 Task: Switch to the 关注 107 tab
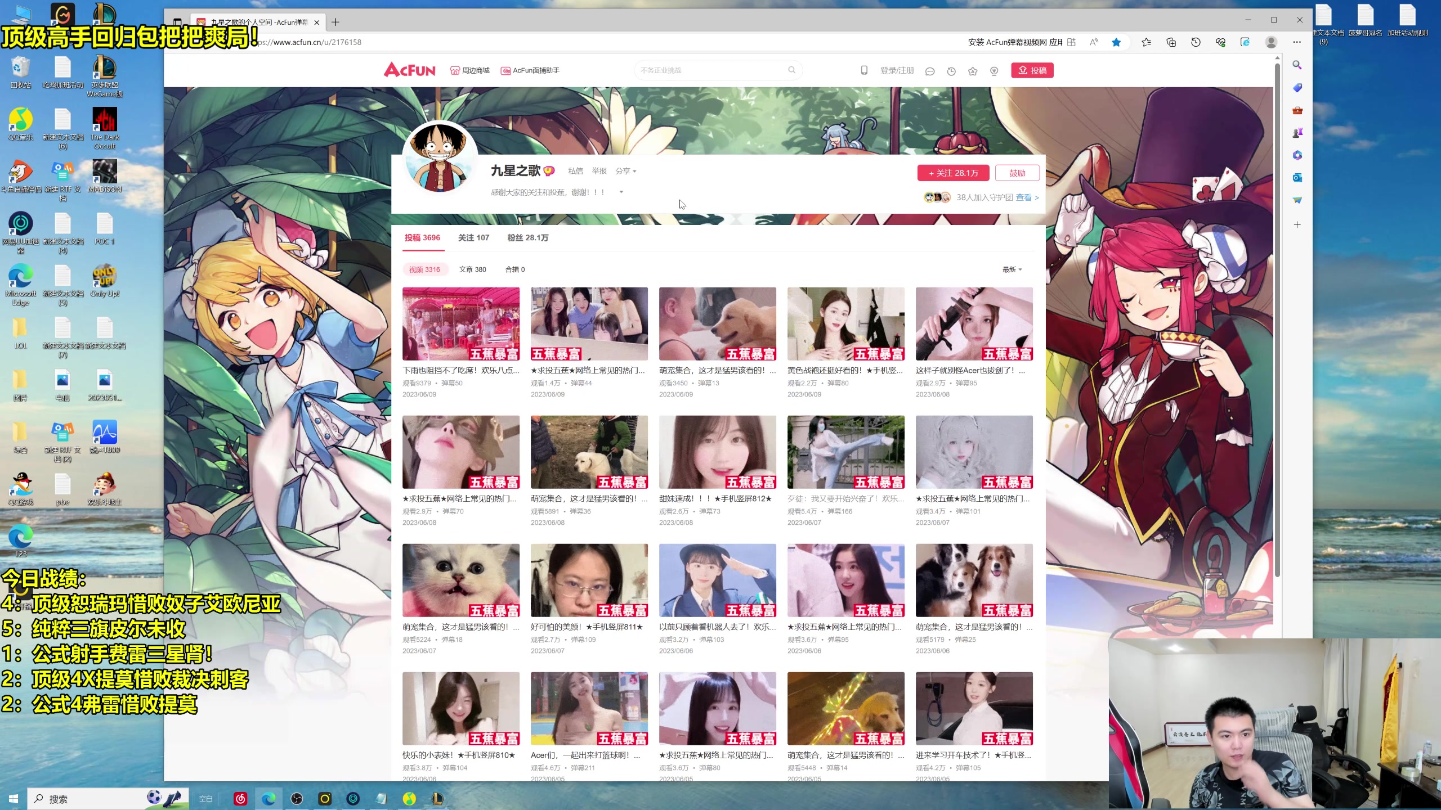(473, 238)
